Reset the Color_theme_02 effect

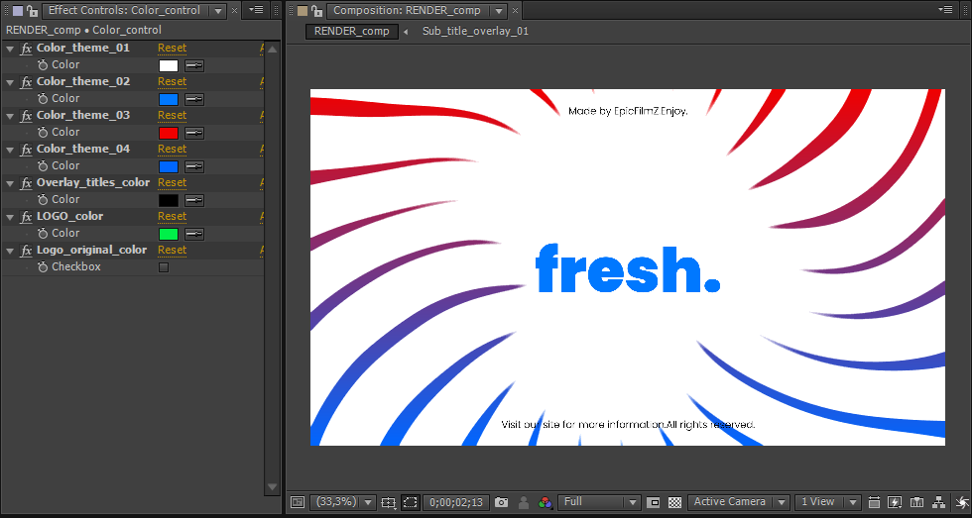point(173,81)
